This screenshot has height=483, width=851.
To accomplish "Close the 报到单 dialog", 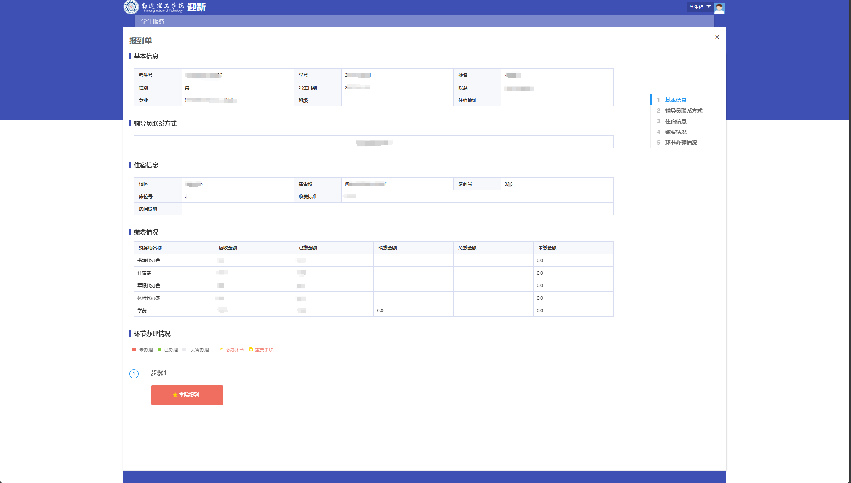I will click(717, 37).
